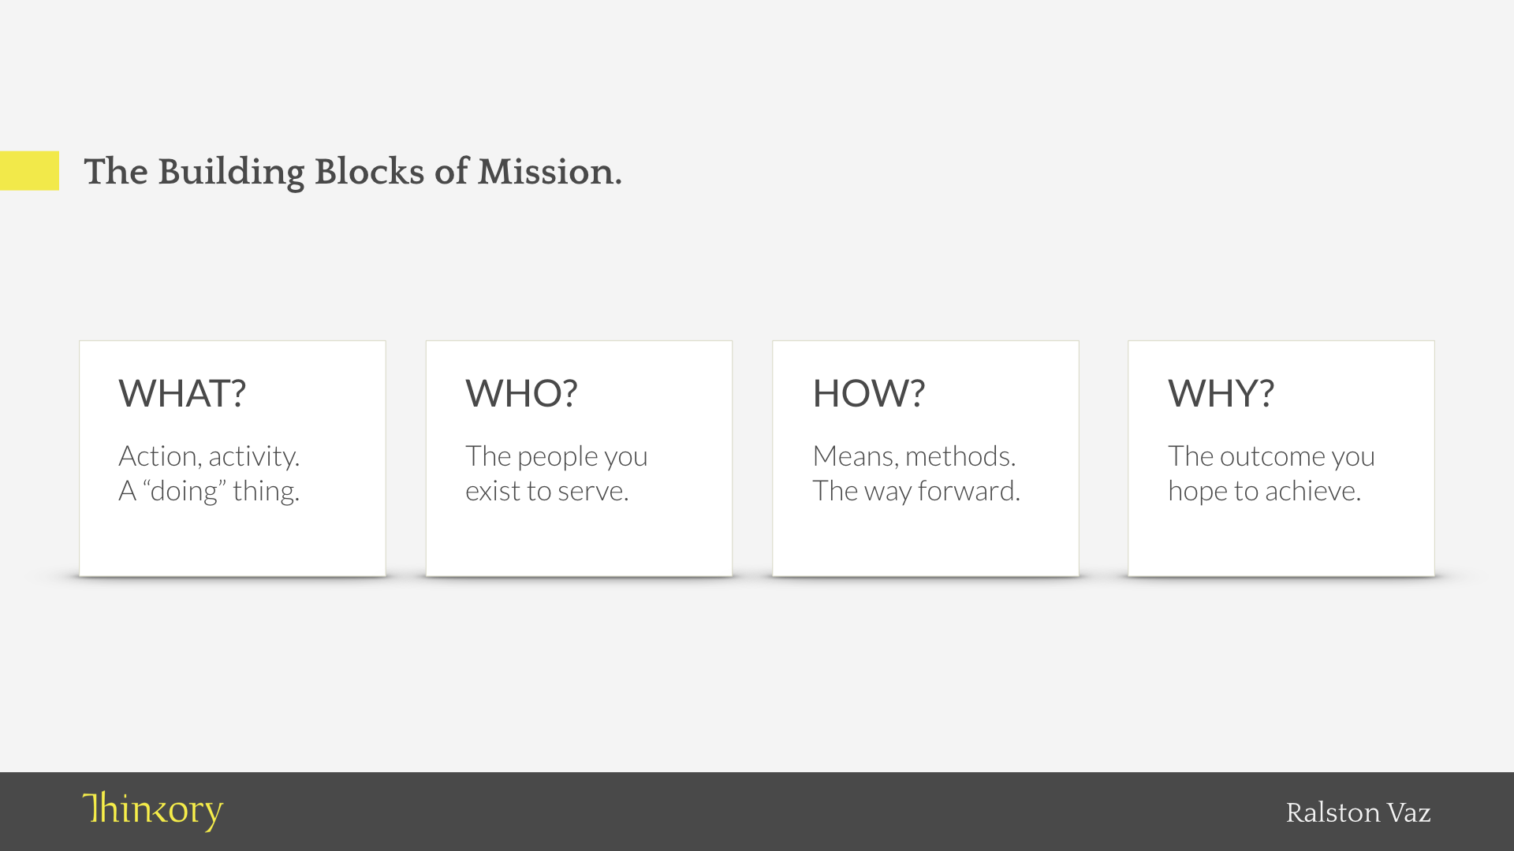Select the WHY? card heading

click(1221, 393)
